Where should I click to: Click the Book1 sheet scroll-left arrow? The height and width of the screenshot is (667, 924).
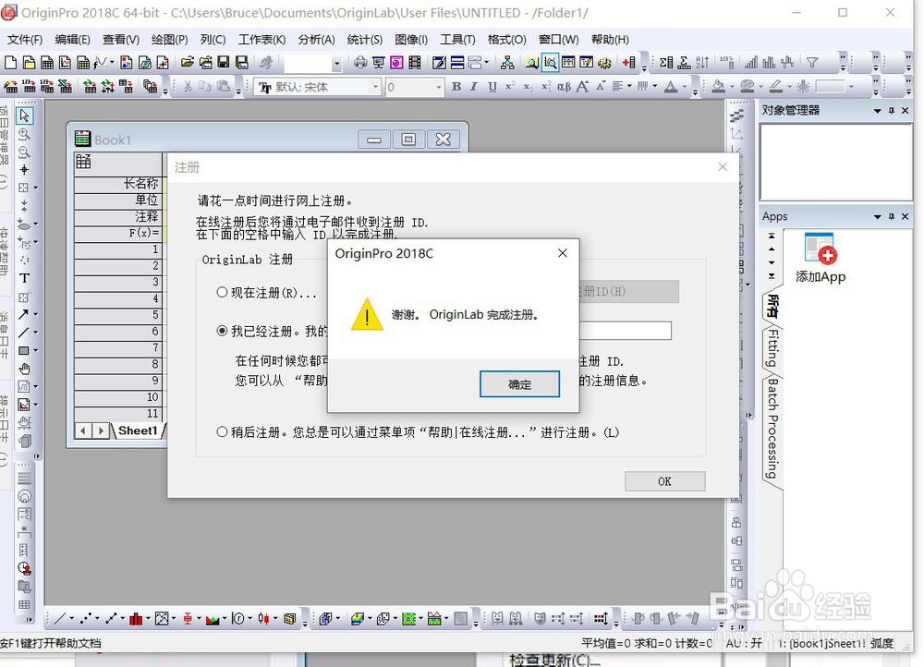pyautogui.click(x=83, y=431)
